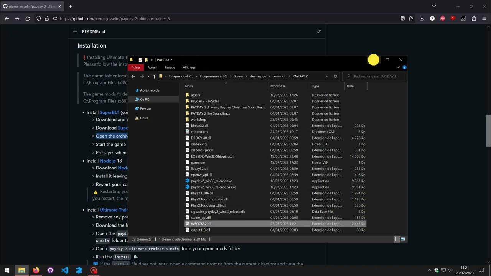Viewport: 491px width, 276px height.
Task: Click Firefox URL address bar
Action: tap(226, 18)
